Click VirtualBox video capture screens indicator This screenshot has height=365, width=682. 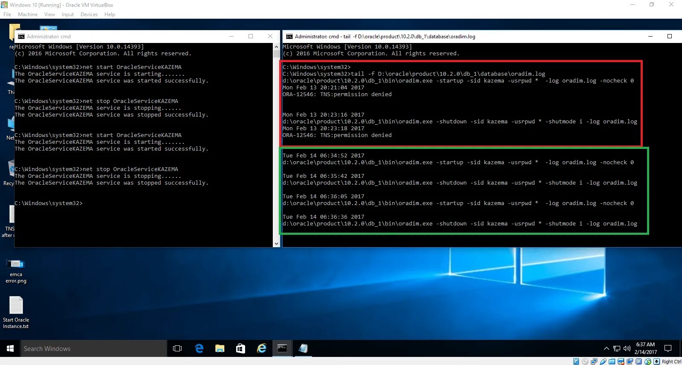click(x=630, y=362)
